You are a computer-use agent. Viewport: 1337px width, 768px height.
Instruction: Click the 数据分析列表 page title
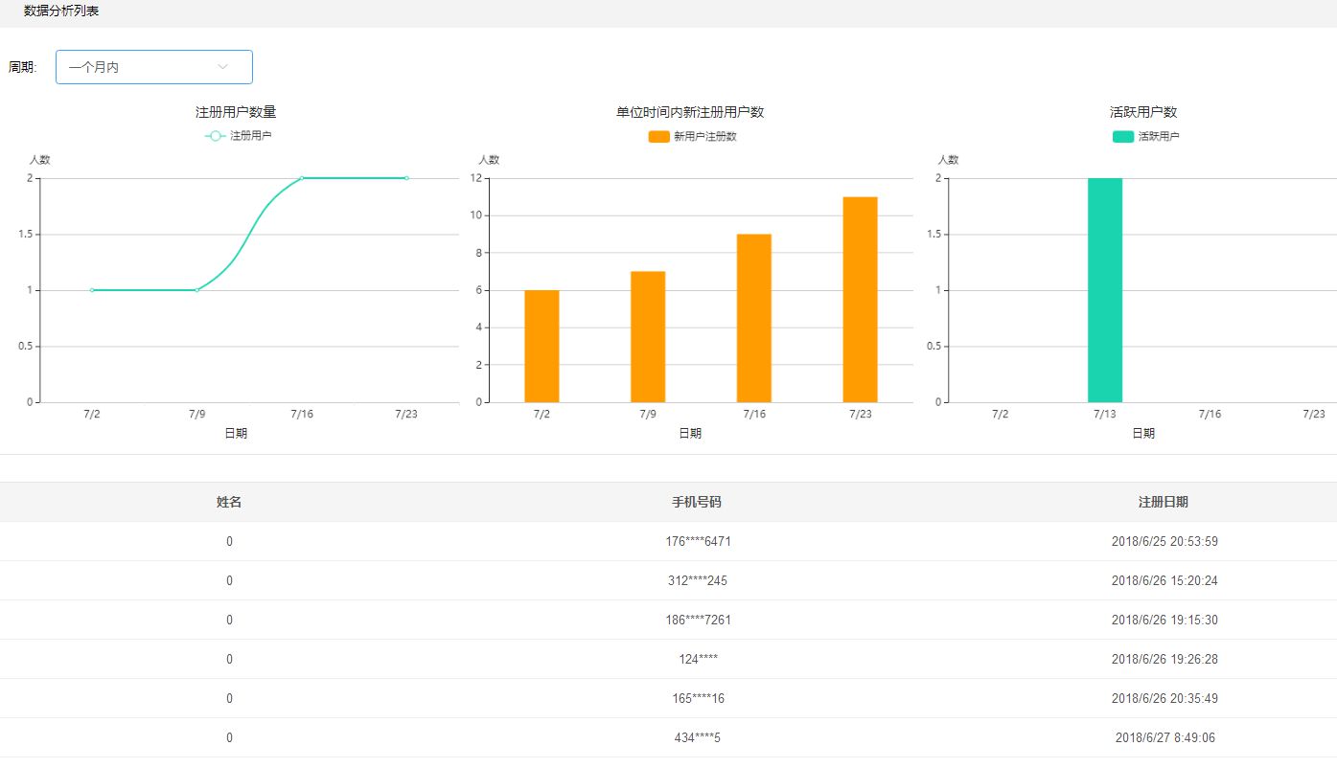point(61,11)
